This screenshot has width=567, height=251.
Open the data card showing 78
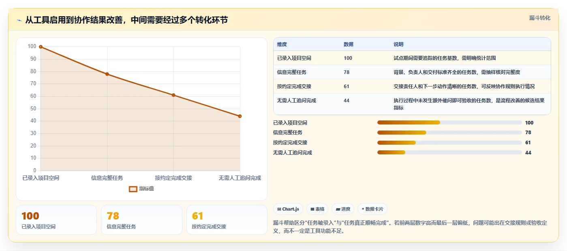pos(141,220)
